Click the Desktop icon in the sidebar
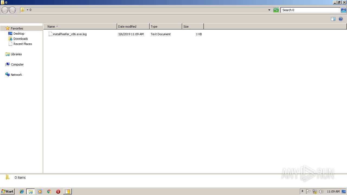 [x=10, y=34]
